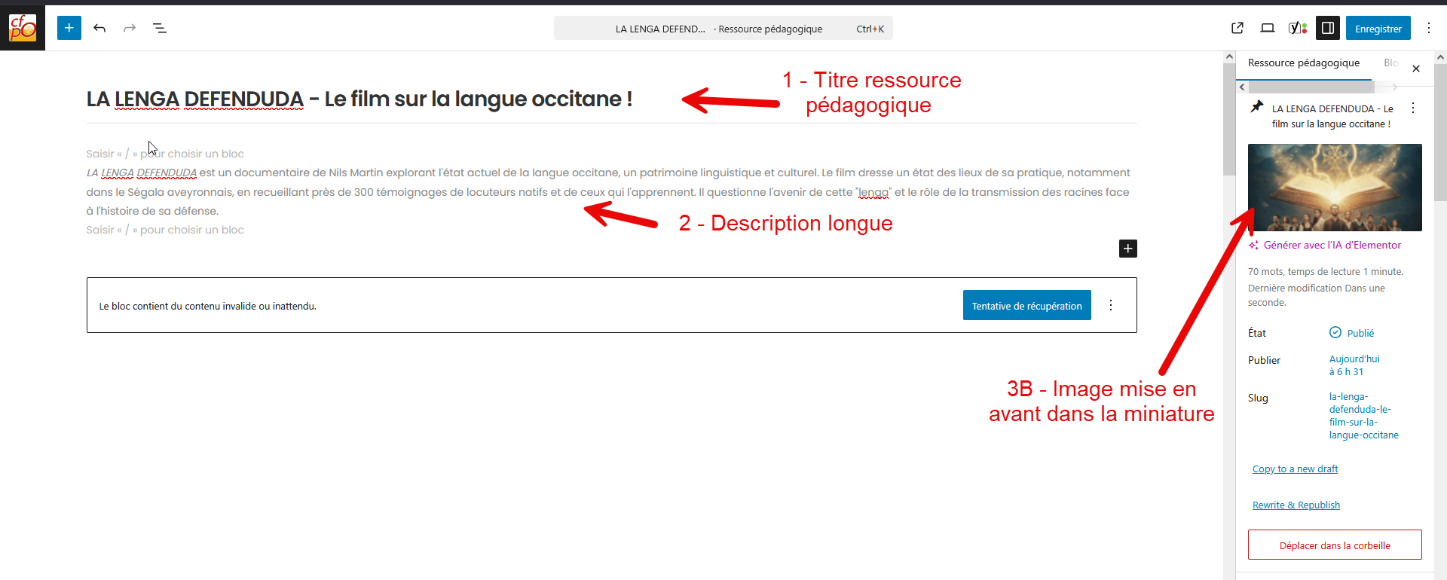This screenshot has height=580, width=1447.
Task: Click the black add block button
Action: click(1128, 249)
